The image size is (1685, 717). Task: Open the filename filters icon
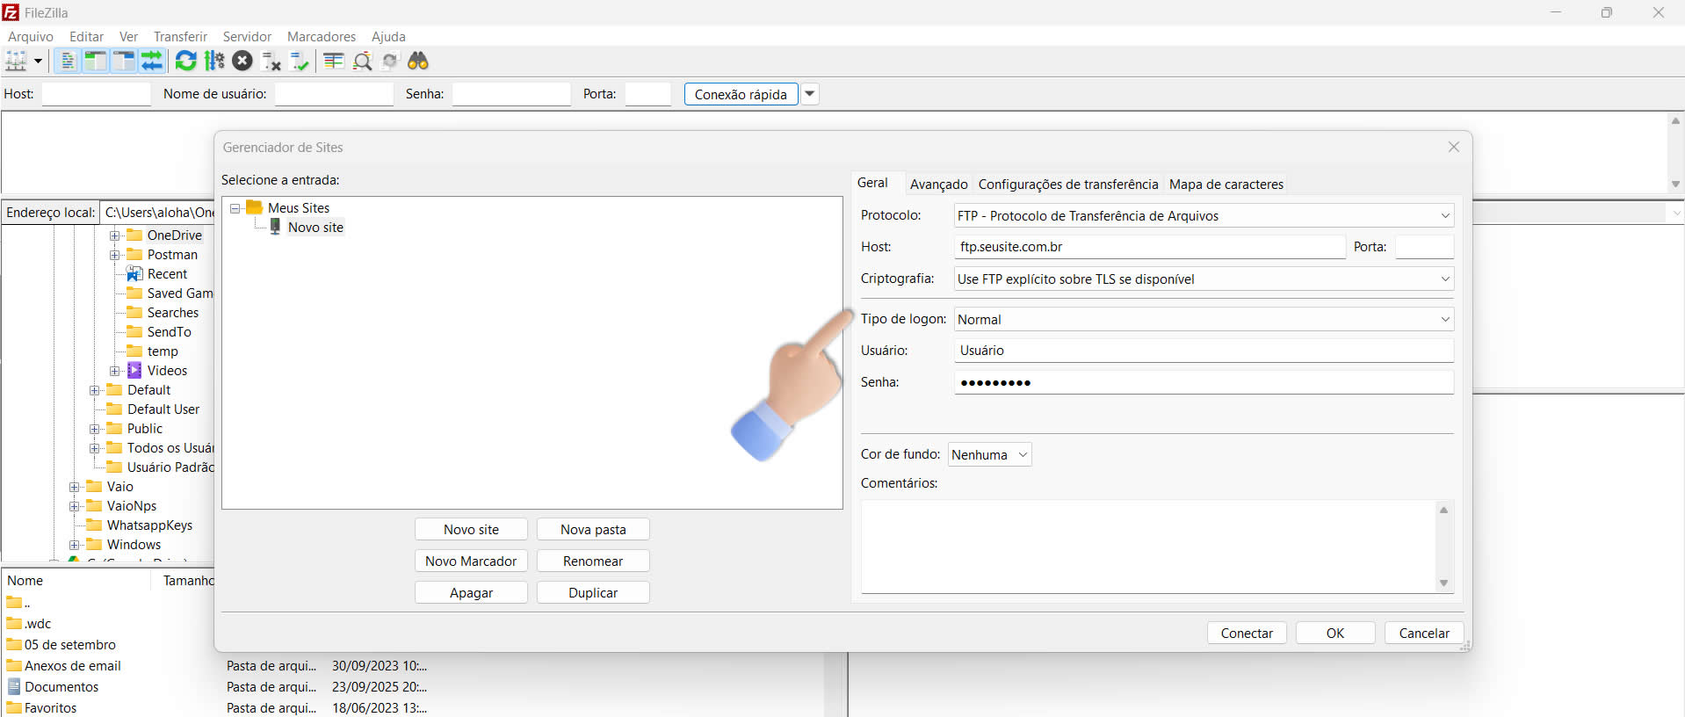[333, 61]
